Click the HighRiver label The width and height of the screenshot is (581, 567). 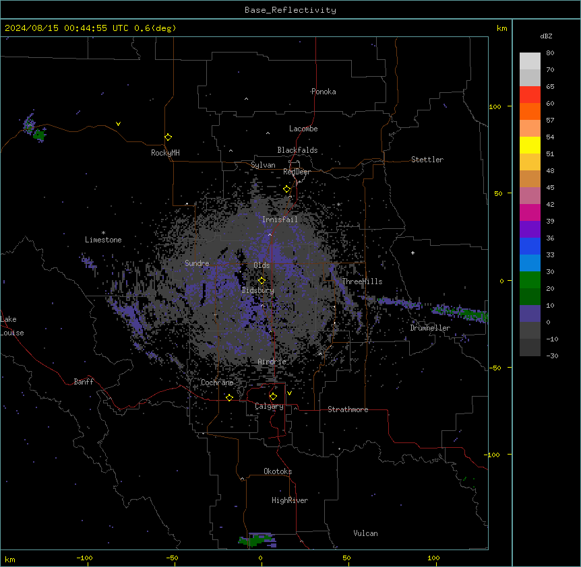(x=290, y=500)
